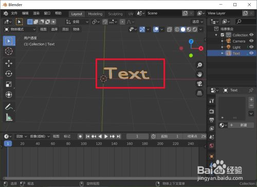
Task: Open the outliner display mode dropdown
Action: click(214, 22)
